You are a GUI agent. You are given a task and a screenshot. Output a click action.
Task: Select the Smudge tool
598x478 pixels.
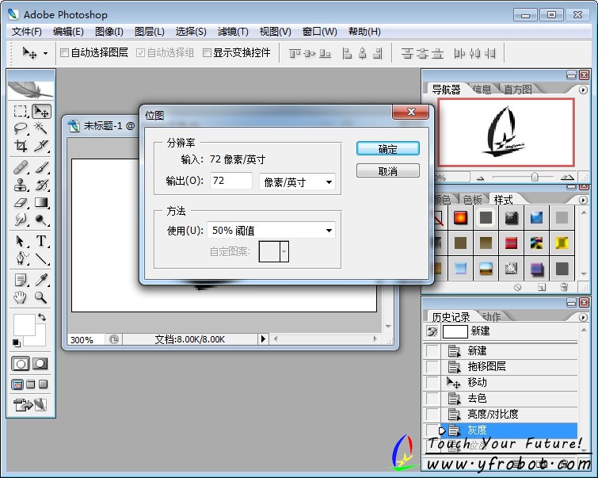coord(21,220)
